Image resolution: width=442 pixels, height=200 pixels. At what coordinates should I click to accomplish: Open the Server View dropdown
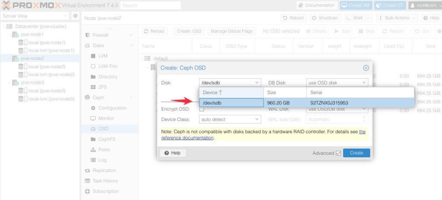point(35,16)
